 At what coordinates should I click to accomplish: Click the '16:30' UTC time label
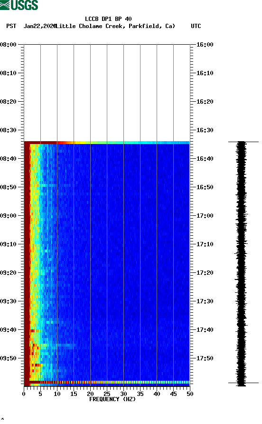(x=205, y=130)
